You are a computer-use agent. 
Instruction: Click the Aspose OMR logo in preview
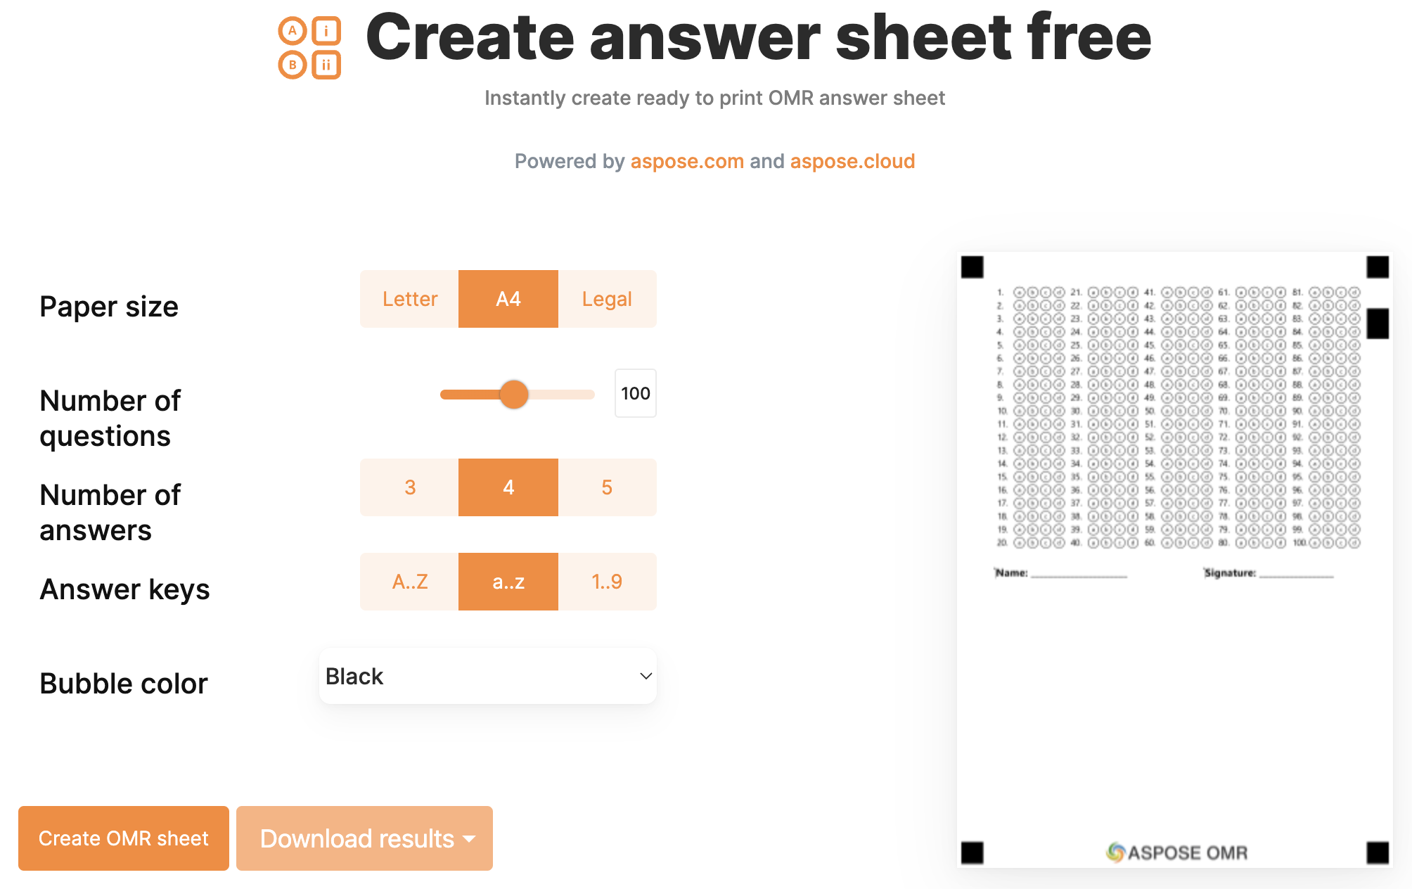tap(1176, 852)
